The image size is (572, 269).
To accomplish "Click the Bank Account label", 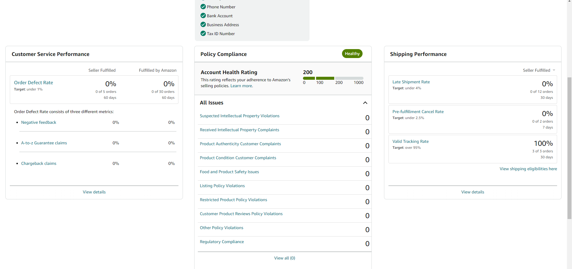I will (x=220, y=16).
